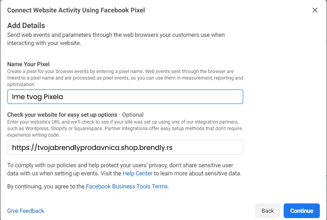Viewport: 327px width, 220px height.
Task: Click the Optional text beside website label
Action: coord(133,115)
